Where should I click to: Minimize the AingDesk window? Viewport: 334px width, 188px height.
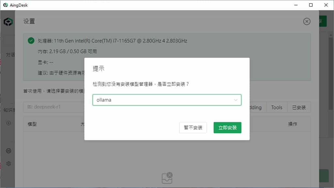tap(296, 5)
